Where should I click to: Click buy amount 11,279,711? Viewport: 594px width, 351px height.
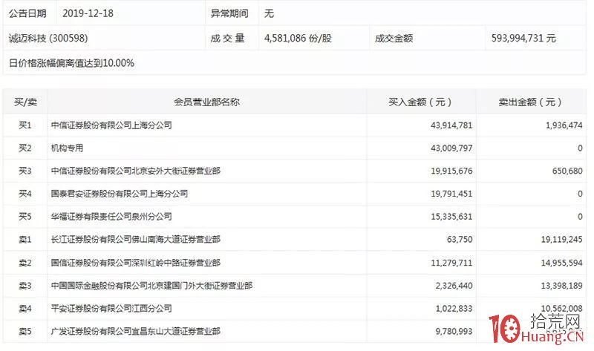[451, 263]
